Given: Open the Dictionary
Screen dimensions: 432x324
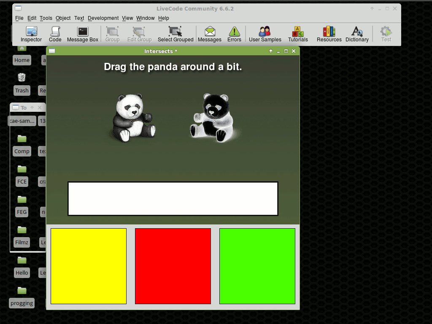Looking at the screenshot, I should tap(357, 34).
